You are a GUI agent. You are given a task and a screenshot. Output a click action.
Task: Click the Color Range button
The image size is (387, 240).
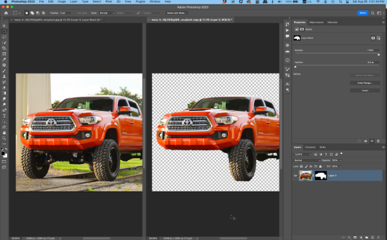[x=365, y=83]
